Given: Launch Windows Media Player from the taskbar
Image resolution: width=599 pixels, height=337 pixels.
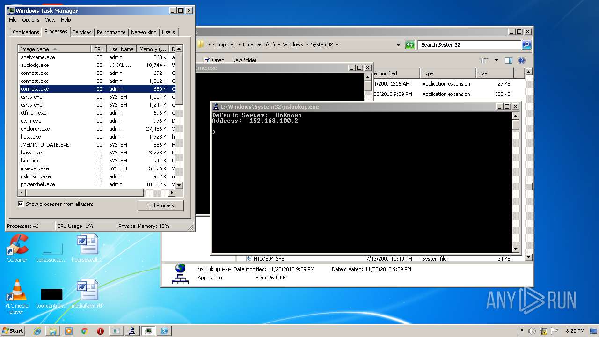Looking at the screenshot, I should click(x=69, y=330).
